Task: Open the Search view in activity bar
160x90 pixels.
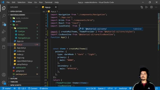Action: tap(4, 16)
